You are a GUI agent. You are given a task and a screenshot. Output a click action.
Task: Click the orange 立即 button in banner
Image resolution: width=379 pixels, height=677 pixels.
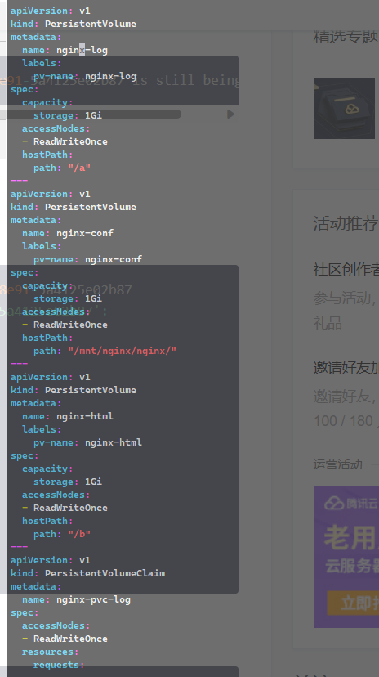(x=353, y=603)
